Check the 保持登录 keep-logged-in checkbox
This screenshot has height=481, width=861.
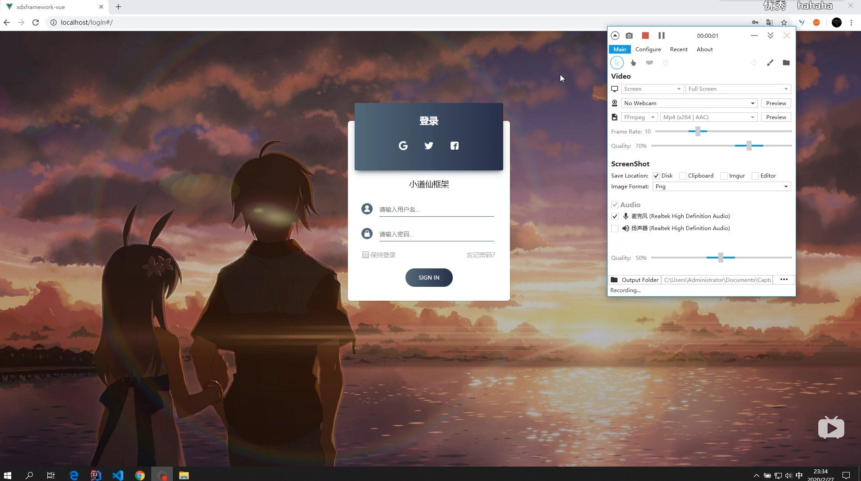pos(365,255)
